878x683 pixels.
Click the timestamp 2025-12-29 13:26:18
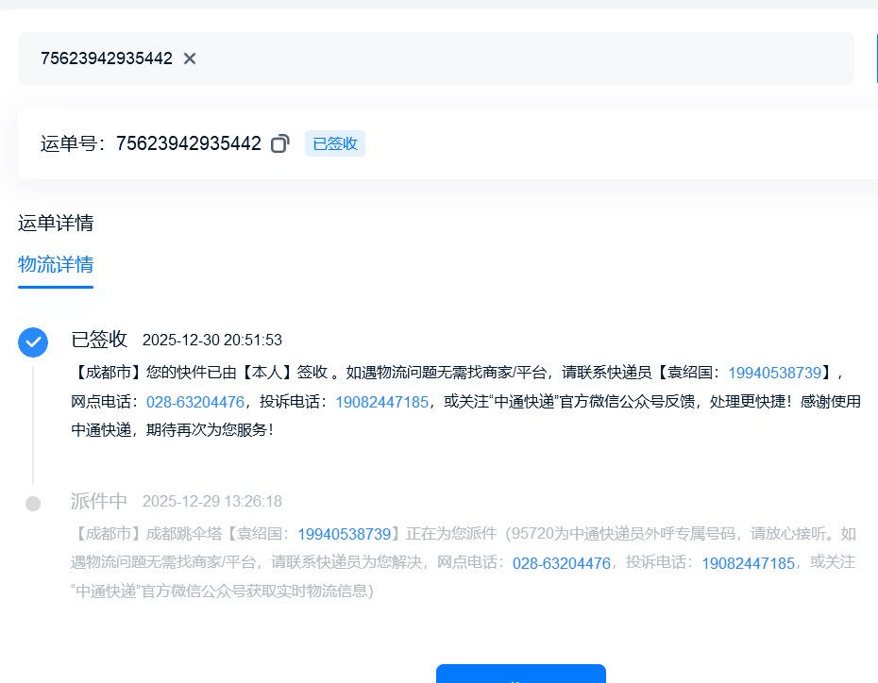(212, 502)
